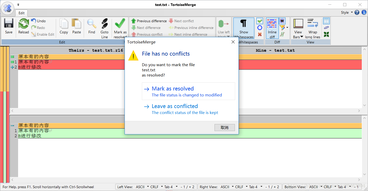Click the Copy icon

(64, 24)
